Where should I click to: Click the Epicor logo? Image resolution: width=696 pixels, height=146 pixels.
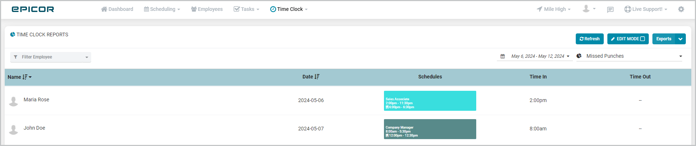click(33, 9)
